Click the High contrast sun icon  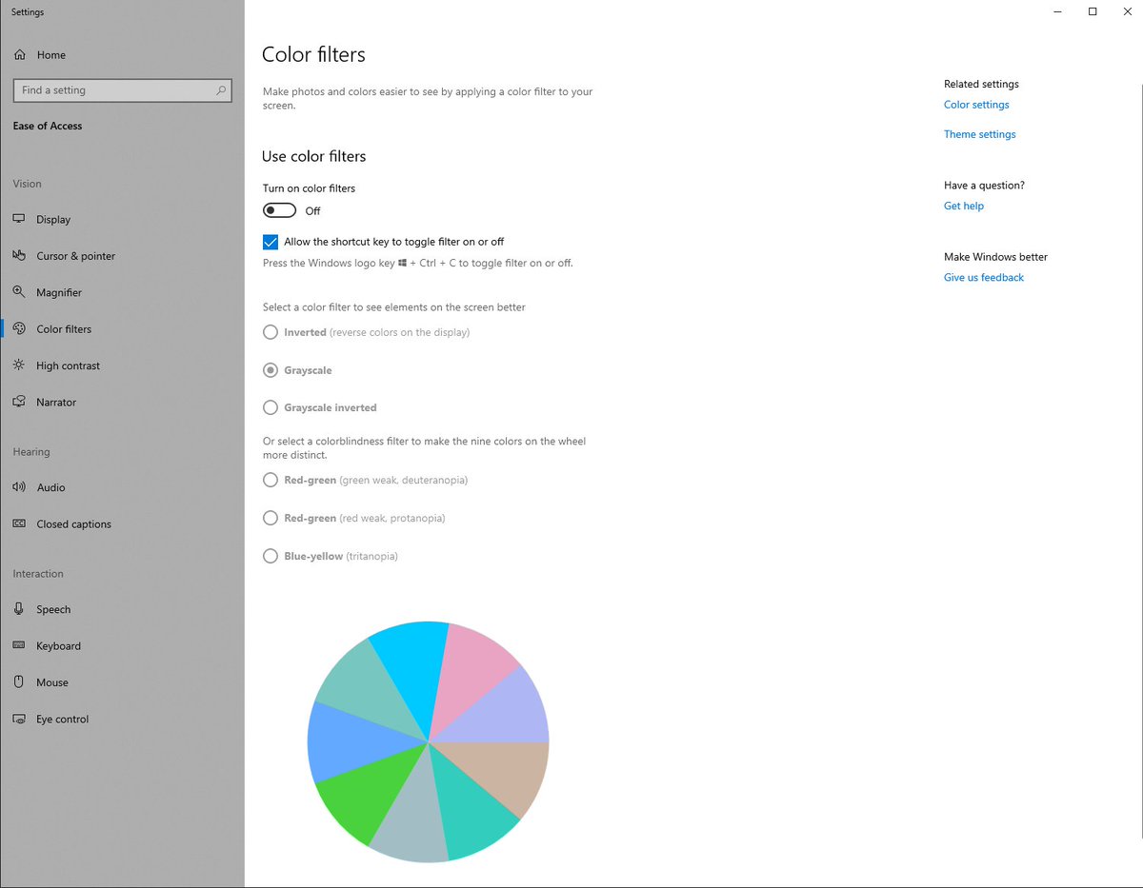pos(19,365)
